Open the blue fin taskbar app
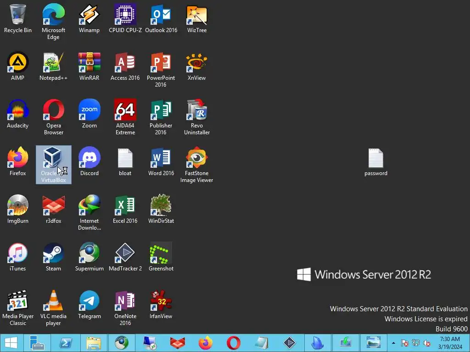 pyautogui.click(x=317, y=343)
